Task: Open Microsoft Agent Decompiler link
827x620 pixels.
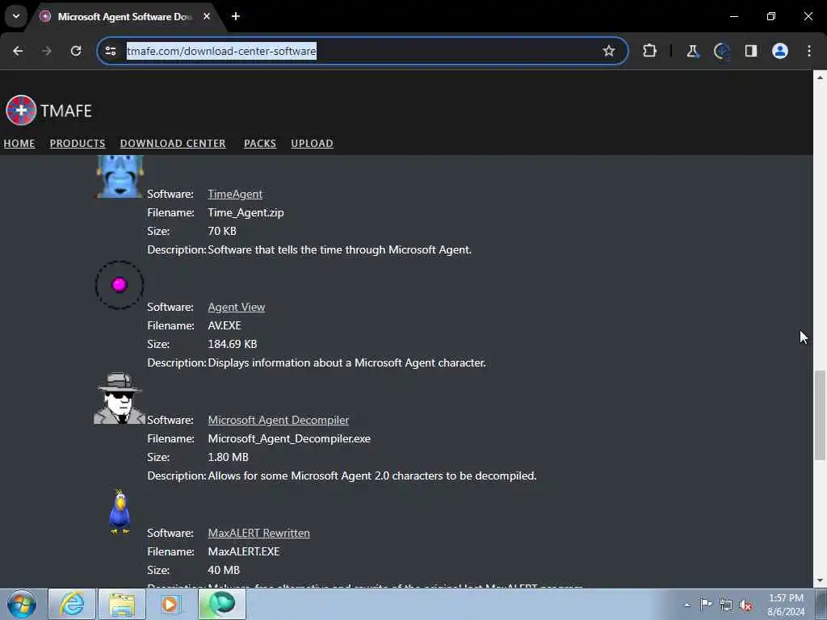Action: pos(279,420)
